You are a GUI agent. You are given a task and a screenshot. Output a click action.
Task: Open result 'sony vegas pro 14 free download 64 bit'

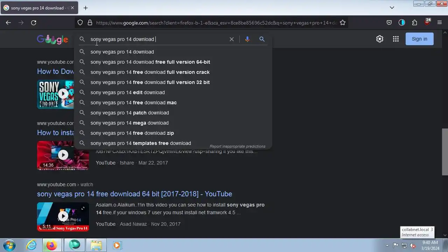tap(134, 194)
